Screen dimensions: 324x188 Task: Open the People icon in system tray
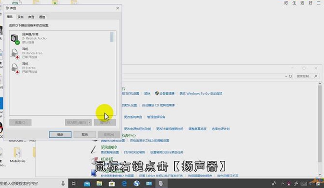tap(274, 184)
